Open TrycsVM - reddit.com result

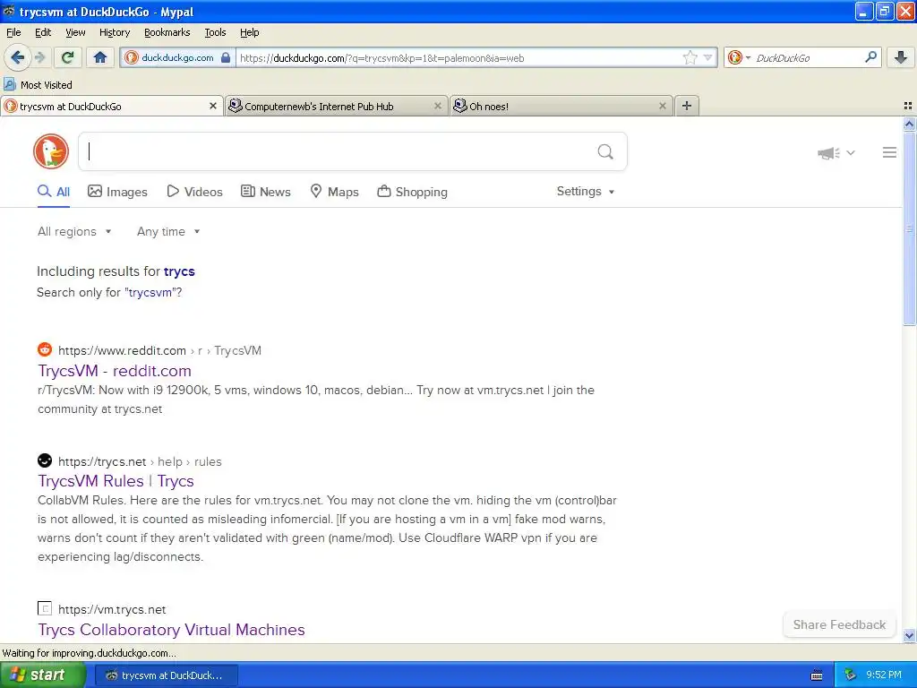pos(115,371)
